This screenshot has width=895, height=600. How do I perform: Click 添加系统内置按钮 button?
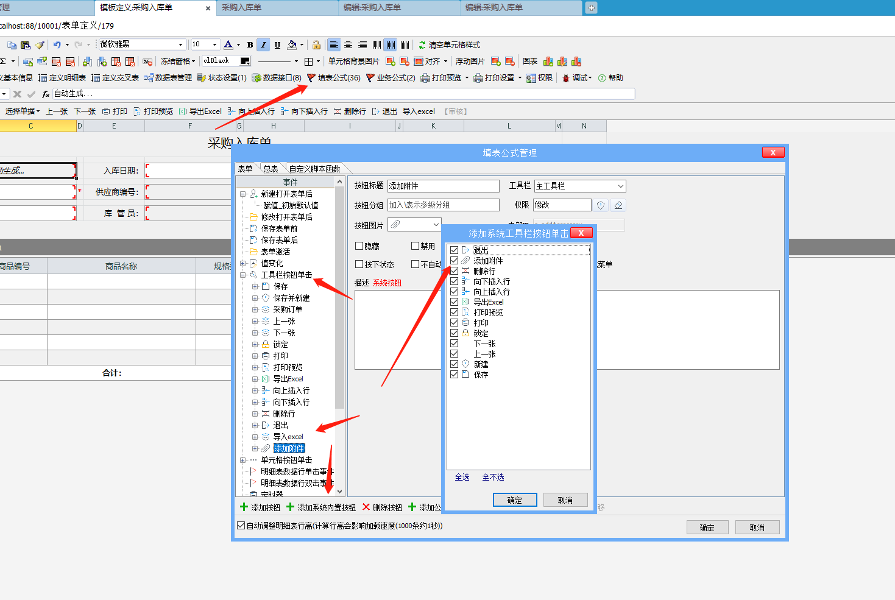tap(321, 507)
